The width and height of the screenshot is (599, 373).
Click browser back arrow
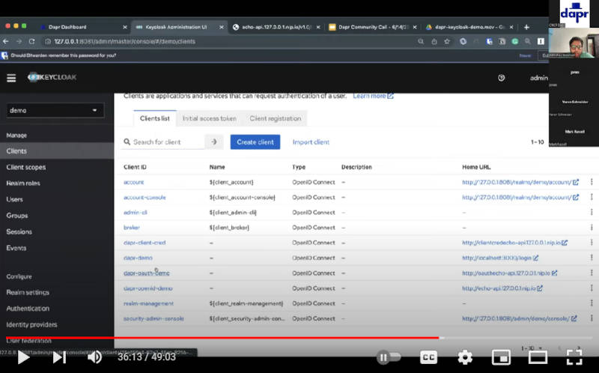point(6,41)
